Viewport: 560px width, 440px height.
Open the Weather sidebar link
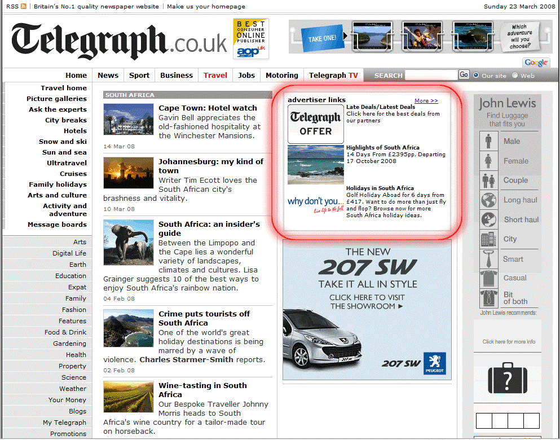coord(73,389)
